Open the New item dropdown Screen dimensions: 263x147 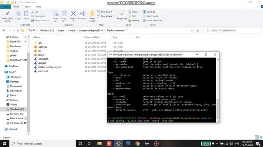pos(105,12)
